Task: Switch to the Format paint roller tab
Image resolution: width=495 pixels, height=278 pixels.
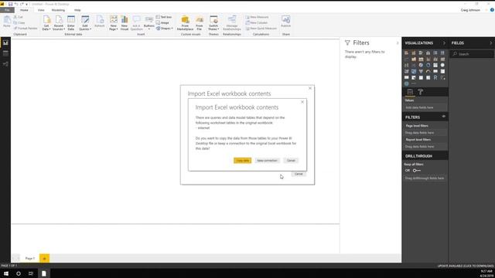Action: pos(421,92)
